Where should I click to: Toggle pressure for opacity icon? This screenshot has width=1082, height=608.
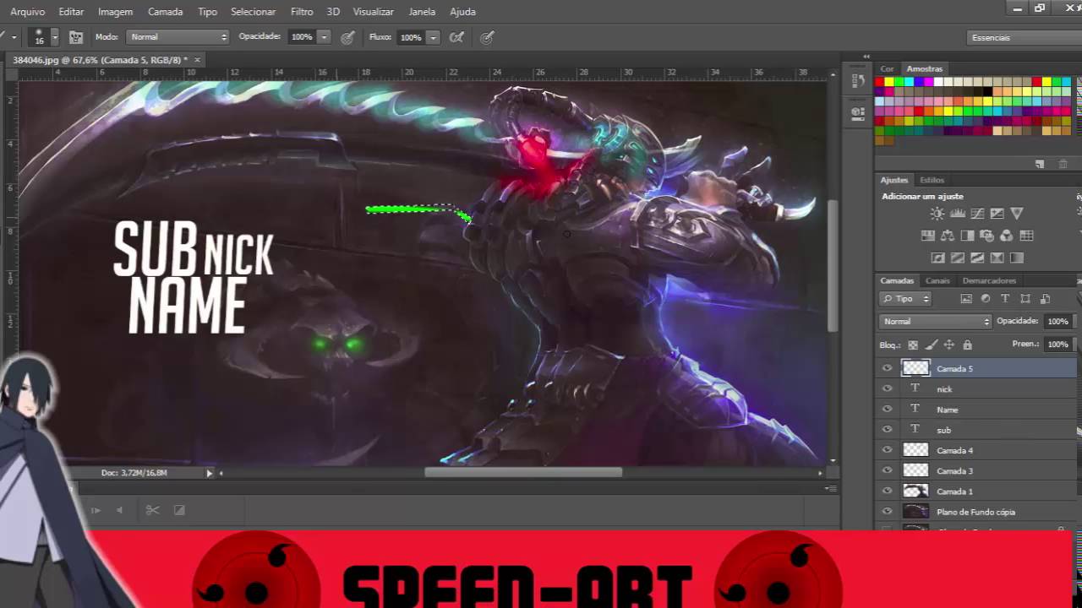click(347, 37)
